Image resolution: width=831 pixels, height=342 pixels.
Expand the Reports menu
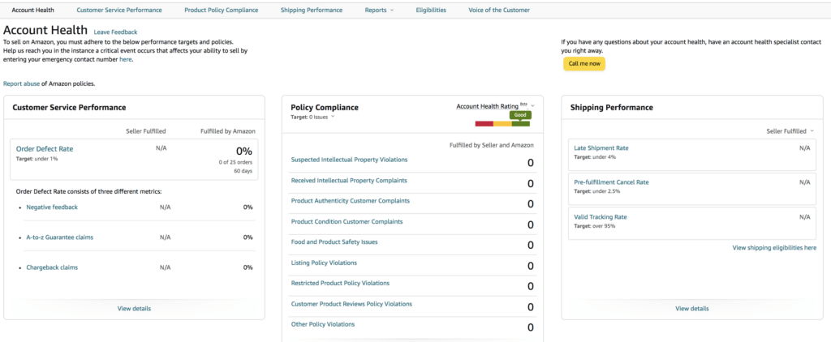click(x=379, y=10)
